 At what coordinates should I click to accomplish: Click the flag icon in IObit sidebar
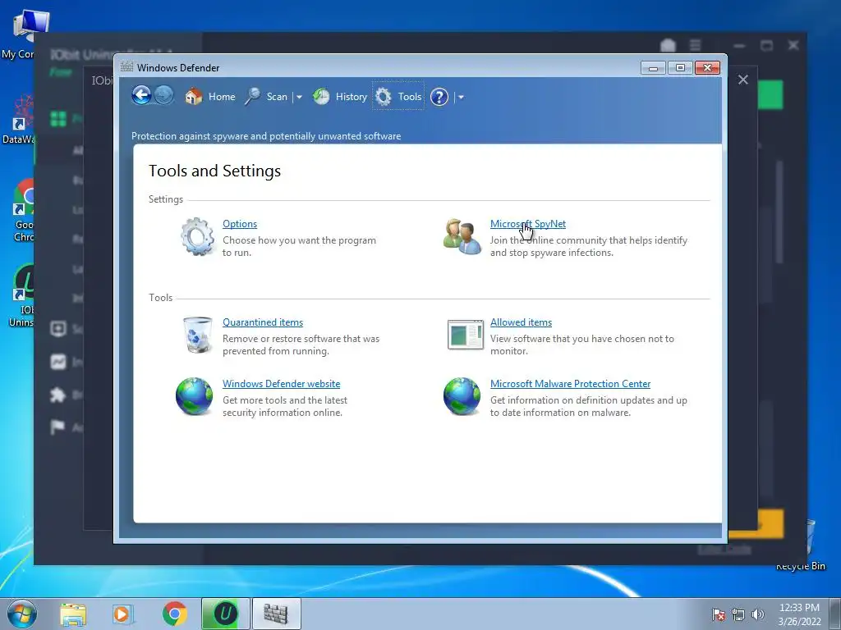[x=57, y=427]
